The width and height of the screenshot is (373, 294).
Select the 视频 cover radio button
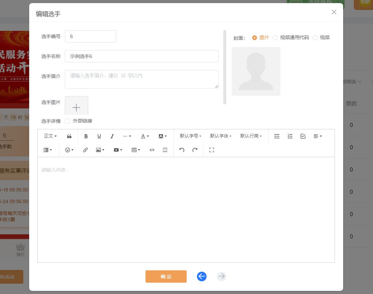(315, 38)
